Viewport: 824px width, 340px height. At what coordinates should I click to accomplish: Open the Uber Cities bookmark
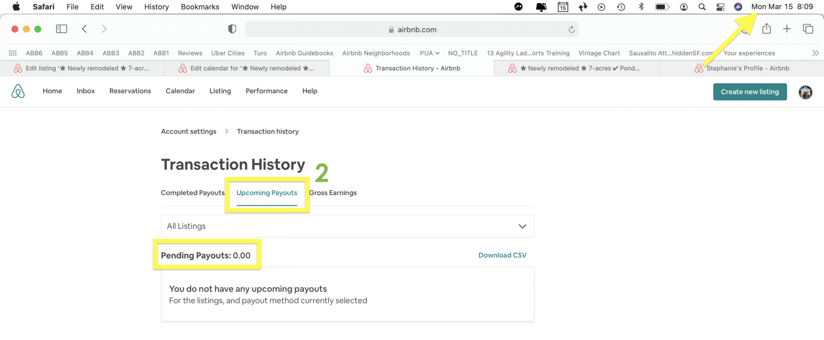coord(228,53)
